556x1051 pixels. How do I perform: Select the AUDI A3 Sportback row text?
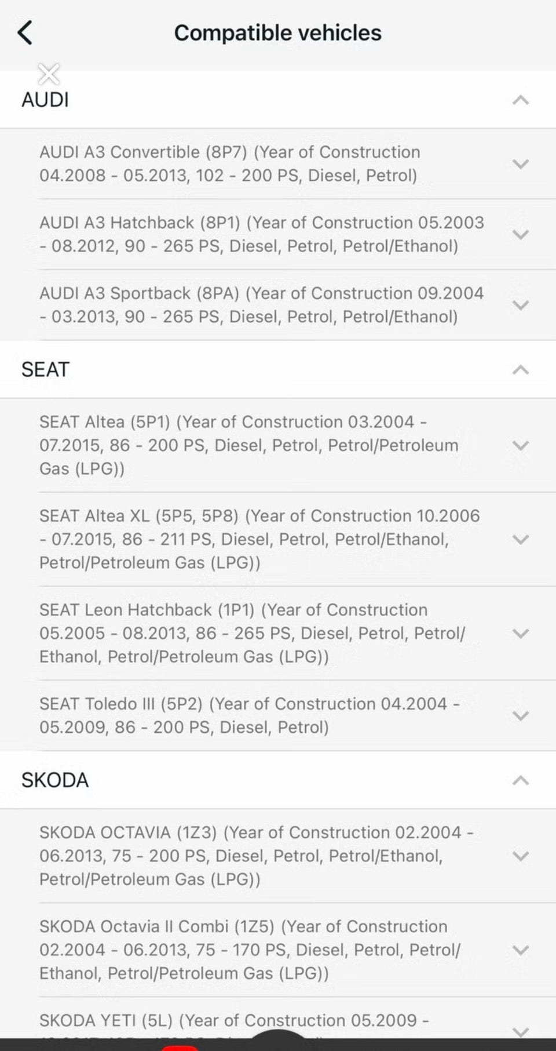tap(261, 305)
